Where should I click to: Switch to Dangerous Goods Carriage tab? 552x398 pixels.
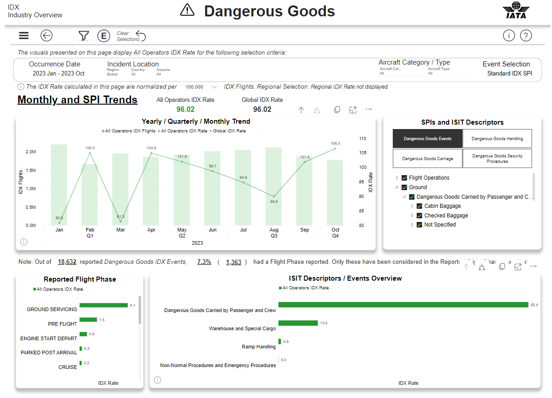point(427,159)
